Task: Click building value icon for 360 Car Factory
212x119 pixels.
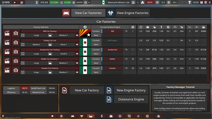Action: click(x=16, y=33)
